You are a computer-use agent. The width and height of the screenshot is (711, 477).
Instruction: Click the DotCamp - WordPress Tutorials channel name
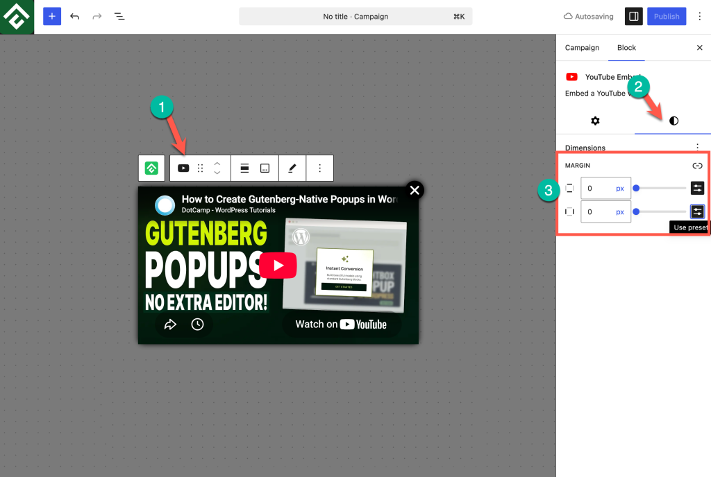228,210
